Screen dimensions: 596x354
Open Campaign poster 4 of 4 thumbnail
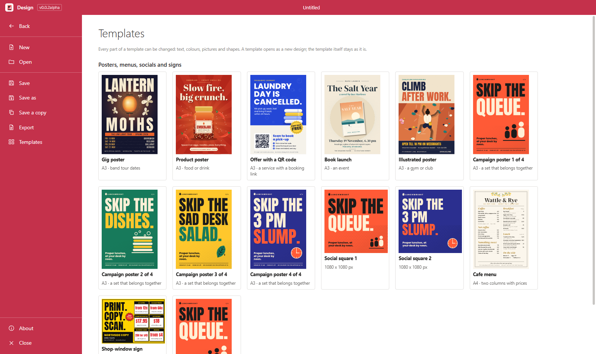(x=278, y=229)
